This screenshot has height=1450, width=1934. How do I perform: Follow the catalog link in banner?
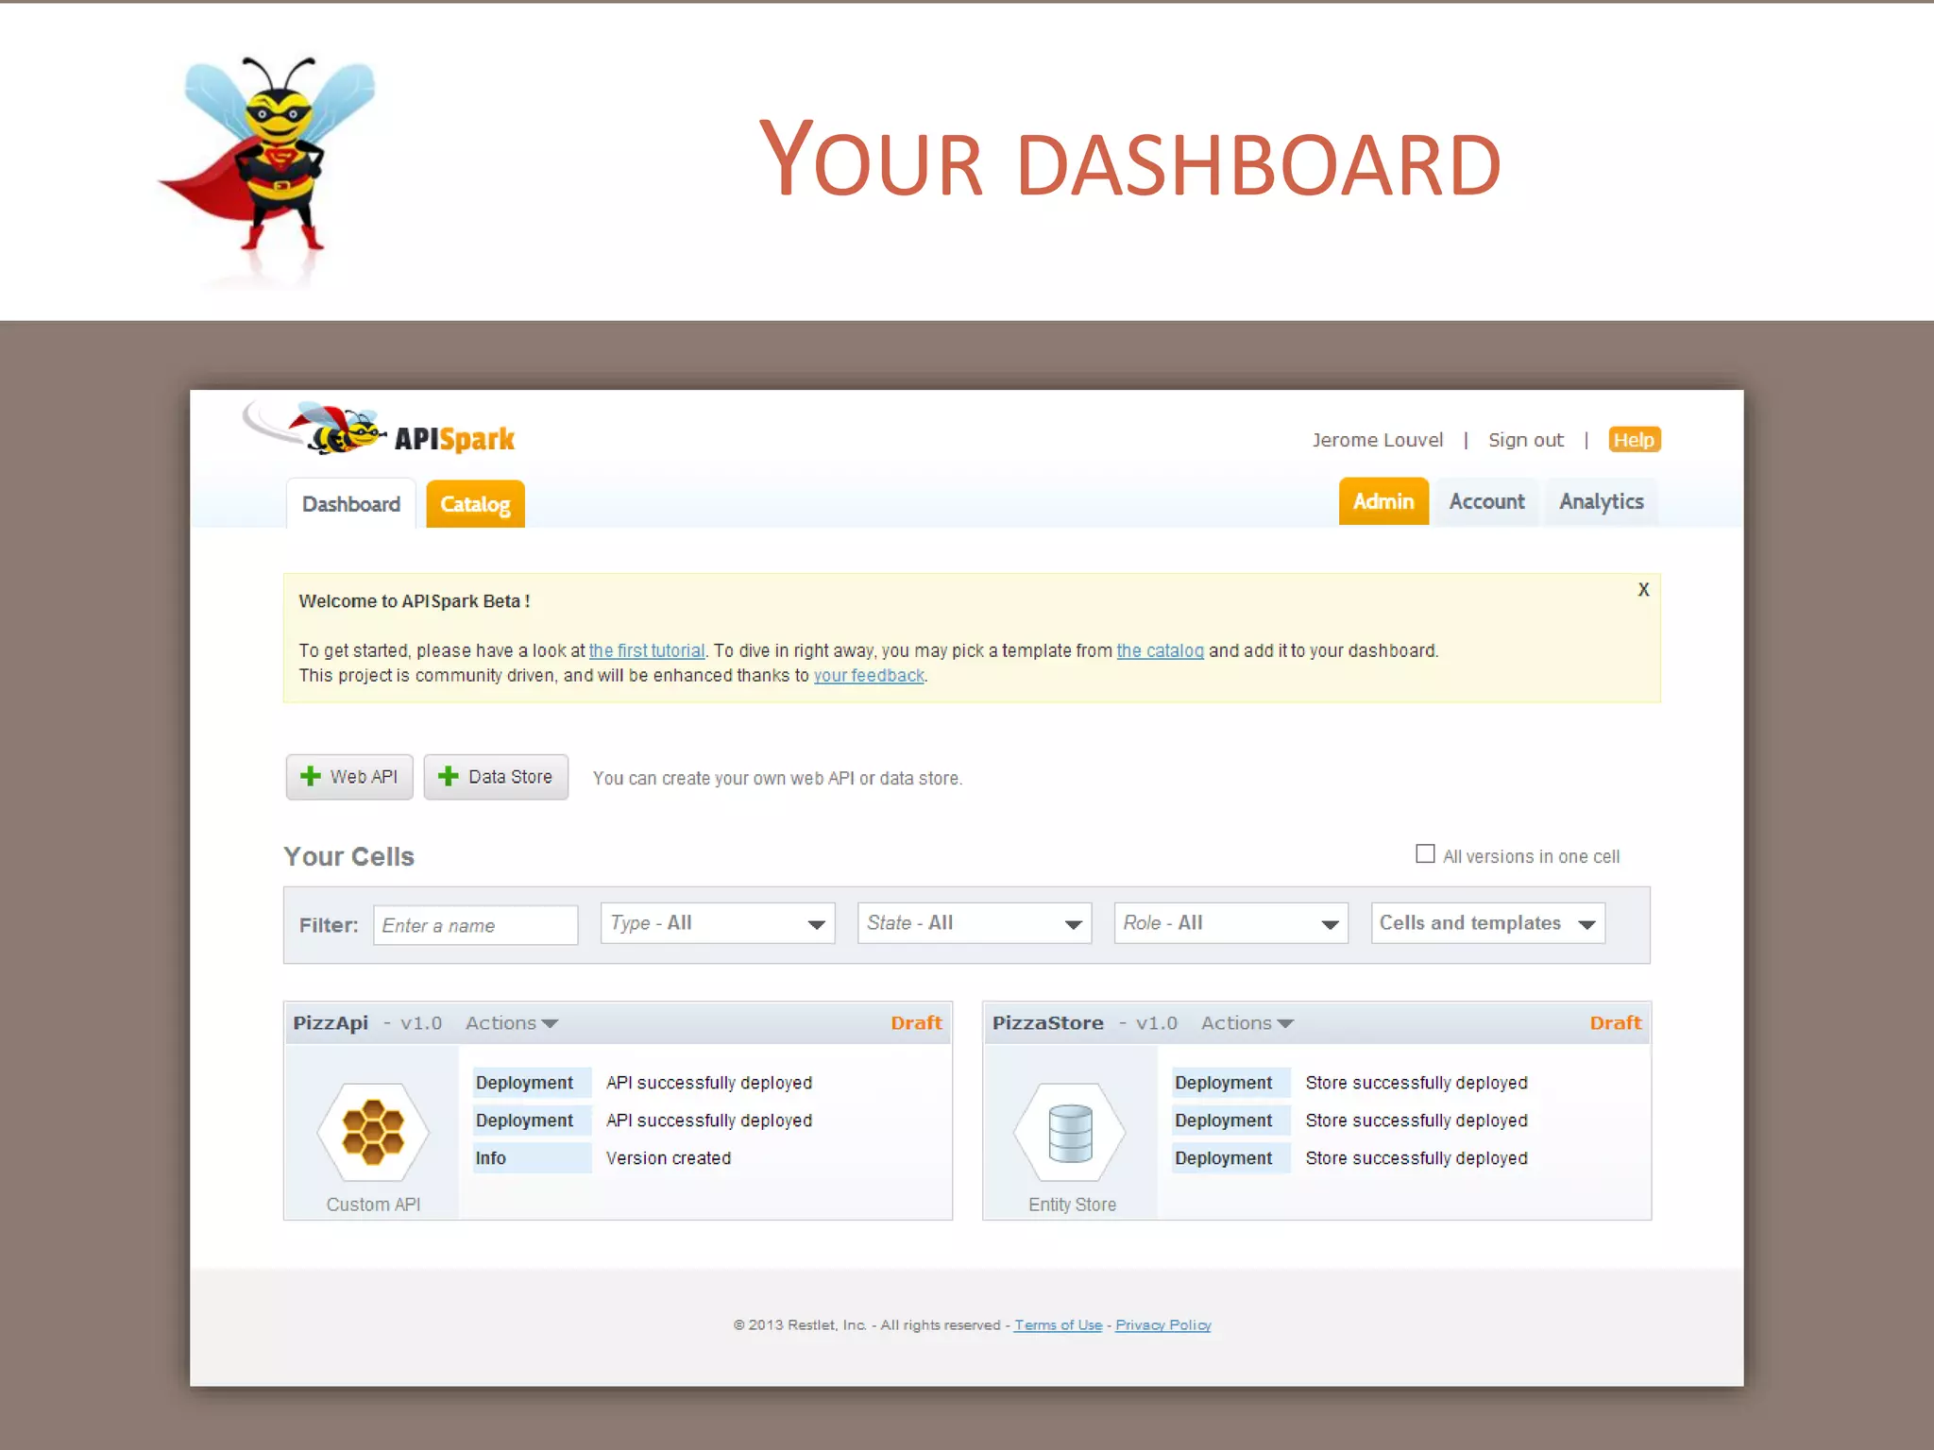(x=1161, y=650)
